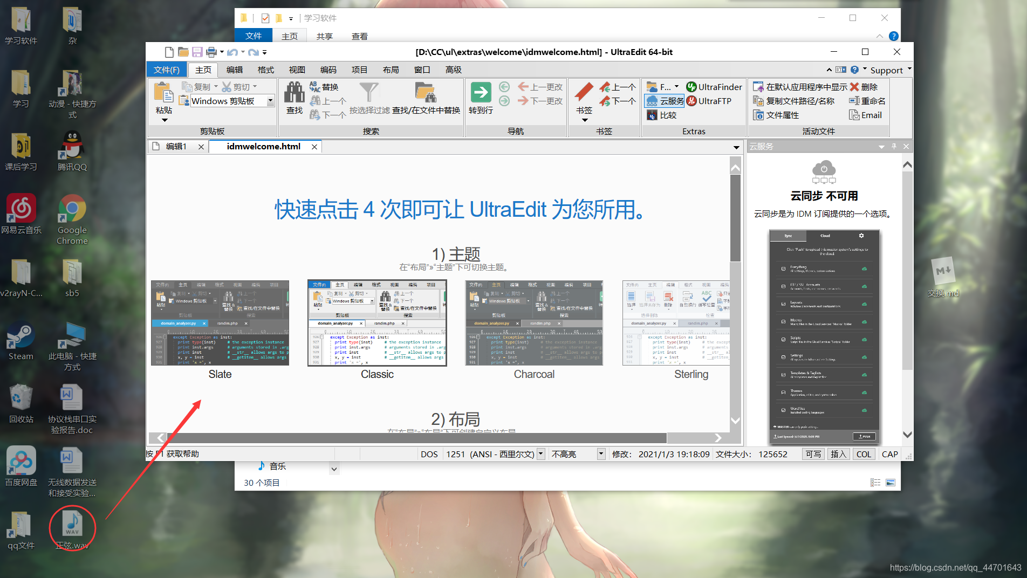
Task: Close the idmwelcome.html tab
Action: [x=314, y=147]
